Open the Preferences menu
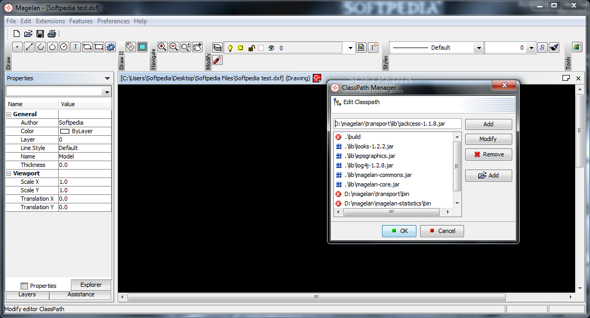 pos(113,21)
